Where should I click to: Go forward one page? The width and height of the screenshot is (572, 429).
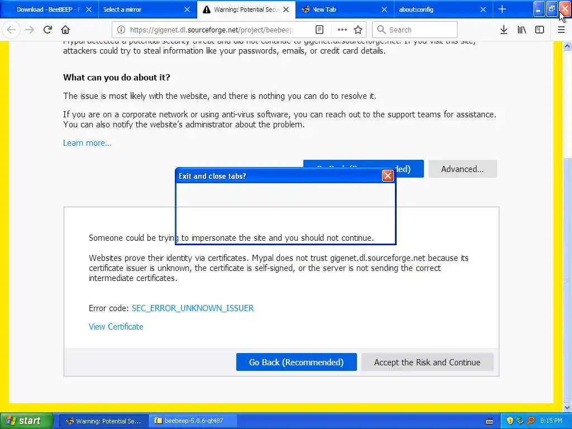[30, 30]
